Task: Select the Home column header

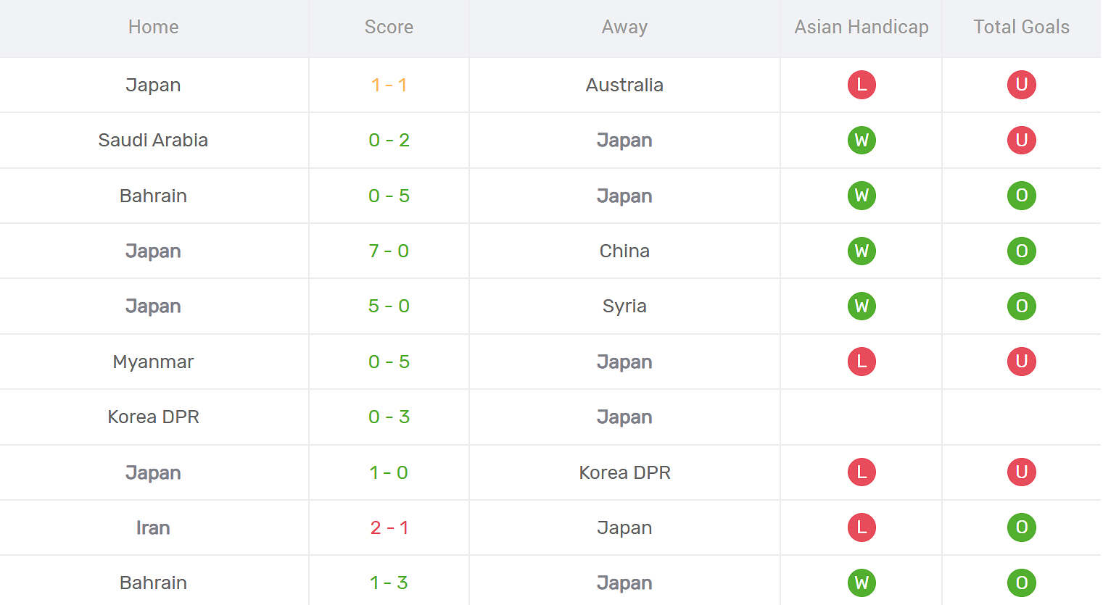Action: click(x=153, y=27)
